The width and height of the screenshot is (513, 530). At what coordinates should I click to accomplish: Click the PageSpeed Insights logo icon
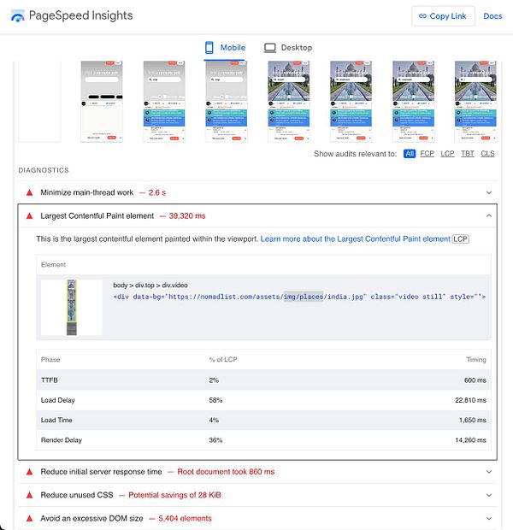click(x=18, y=16)
